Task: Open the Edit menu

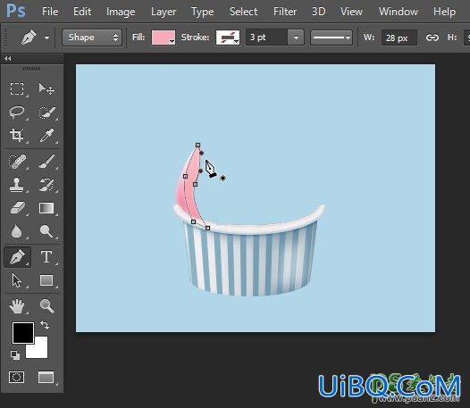Action: (x=82, y=12)
